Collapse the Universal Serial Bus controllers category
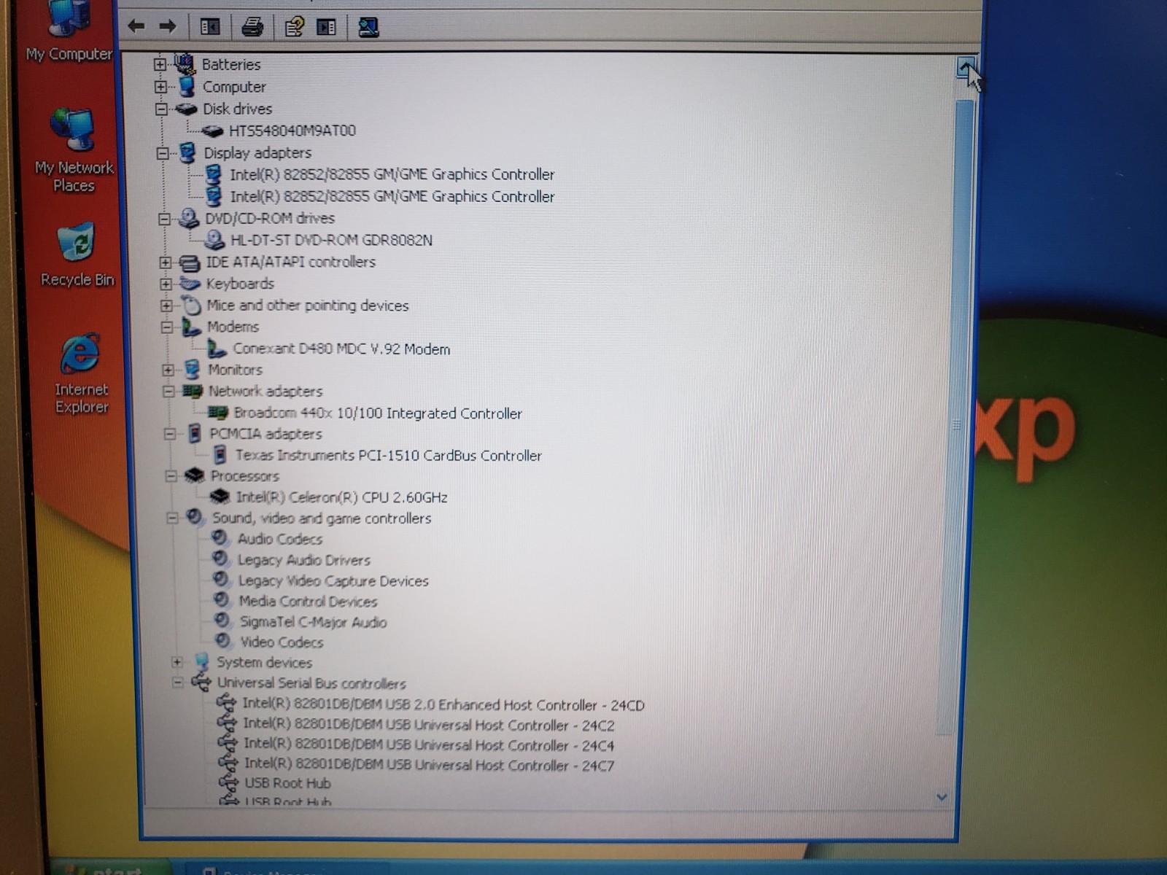Viewport: 1167px width, 875px height. coord(177,683)
